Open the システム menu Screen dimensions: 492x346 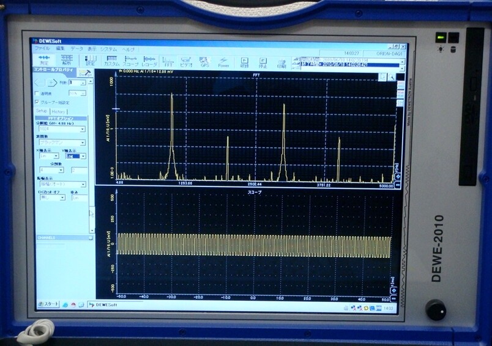(x=108, y=50)
